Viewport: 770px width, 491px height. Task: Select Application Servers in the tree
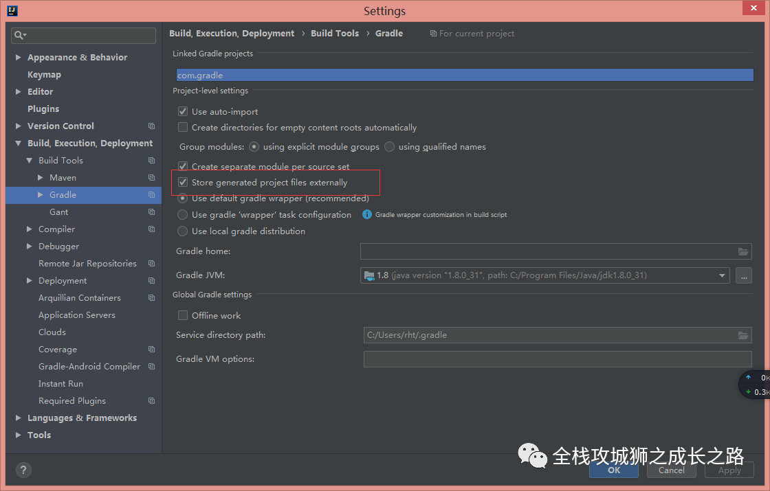(76, 315)
